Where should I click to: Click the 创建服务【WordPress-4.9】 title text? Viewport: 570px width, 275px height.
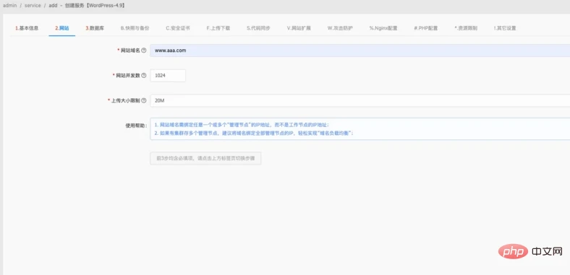pyautogui.click(x=96, y=6)
